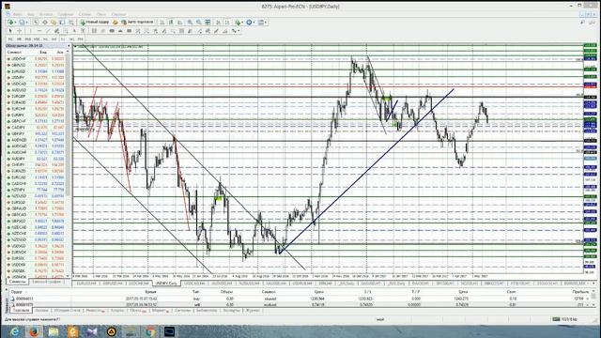Select AUDNZD in Market Watch
This screenshot has width=601, height=338.
pyautogui.click(x=36, y=140)
